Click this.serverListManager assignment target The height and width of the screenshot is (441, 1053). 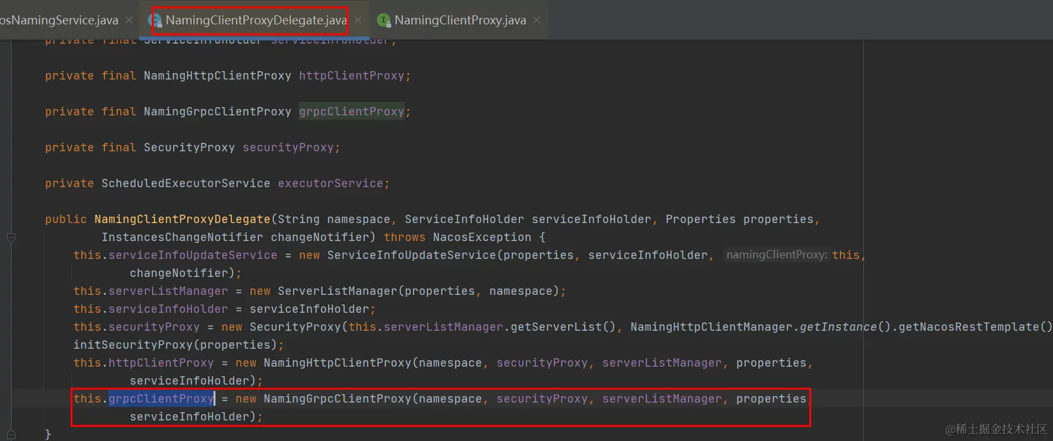[x=151, y=291]
